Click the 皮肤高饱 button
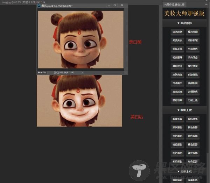The height and width of the screenshot is (183, 210). pyautogui.click(x=177, y=75)
